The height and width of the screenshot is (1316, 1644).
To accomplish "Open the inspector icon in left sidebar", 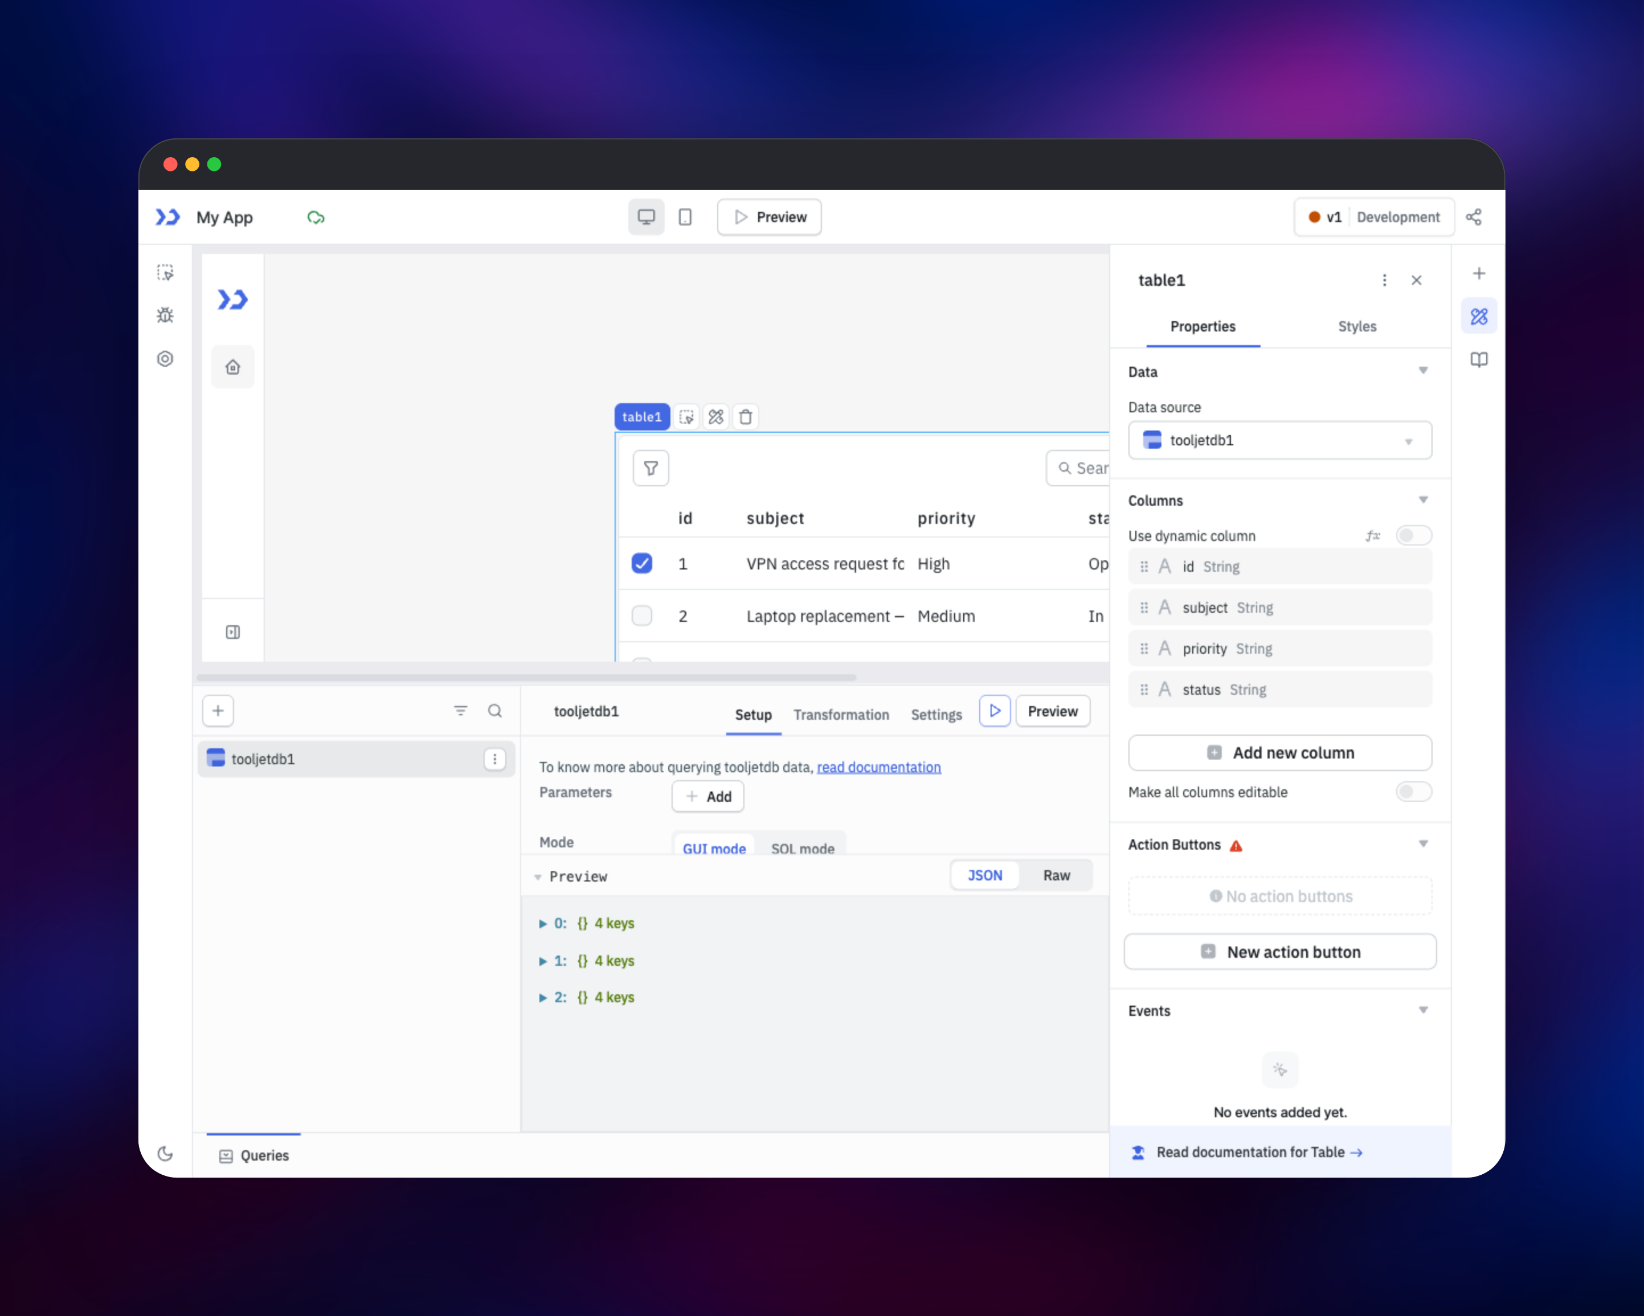I will point(165,272).
